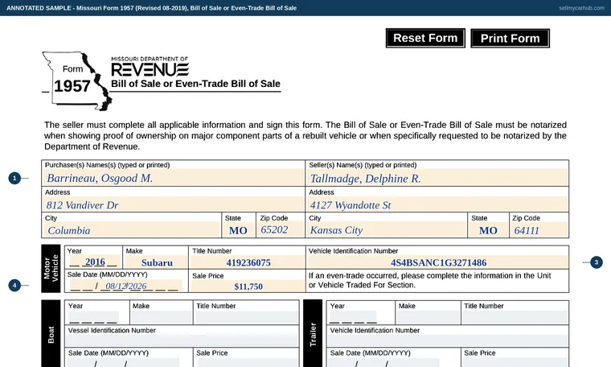The width and height of the screenshot is (611, 367).
Task: Click the Trailer Title Number field
Action: point(515,317)
